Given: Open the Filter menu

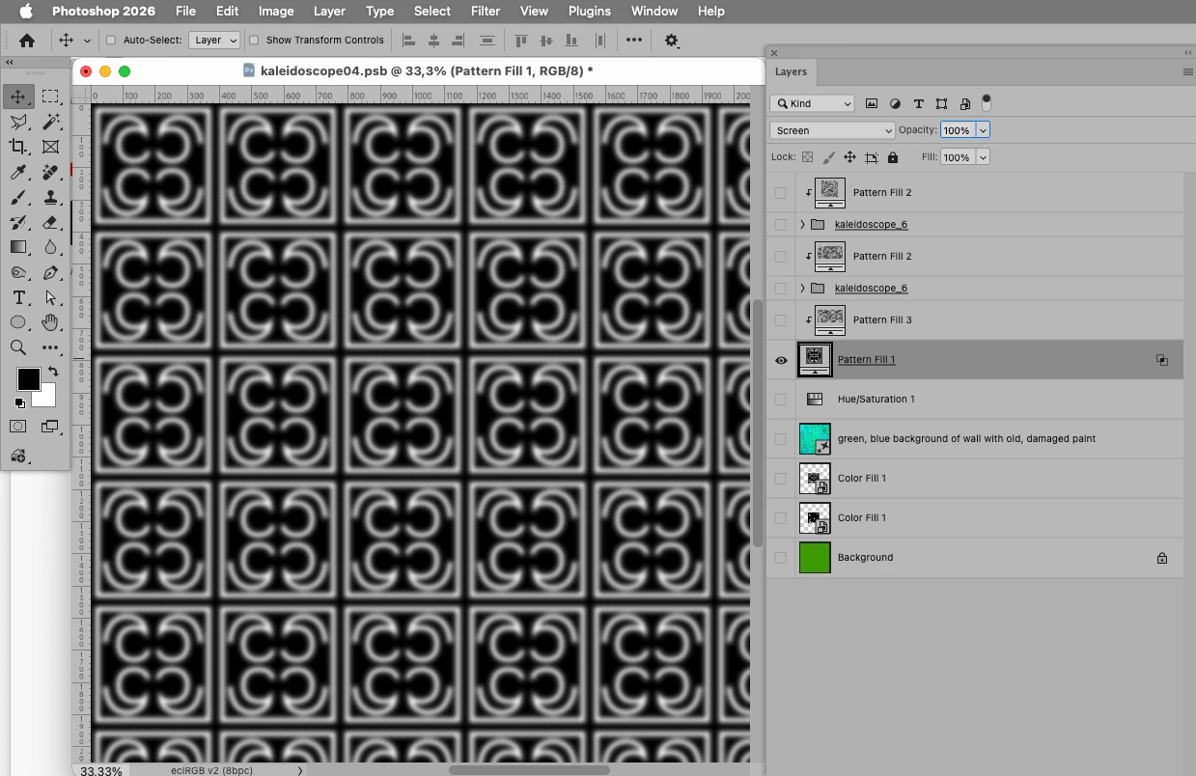Looking at the screenshot, I should (x=485, y=11).
